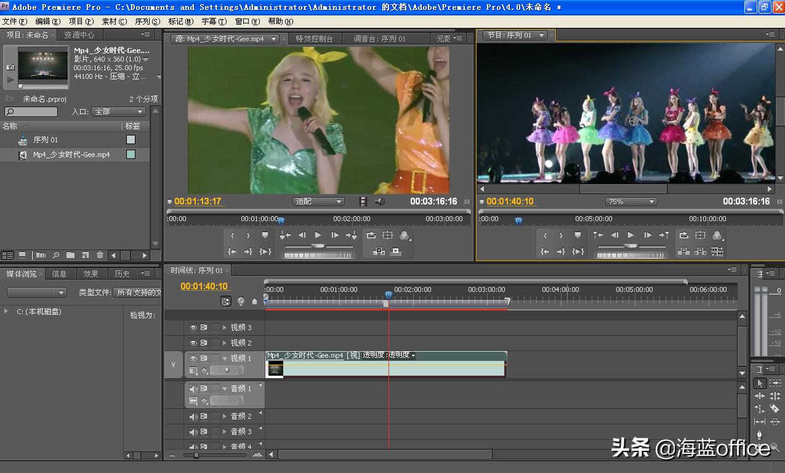Select the Razor tool in tools panel

click(775, 408)
